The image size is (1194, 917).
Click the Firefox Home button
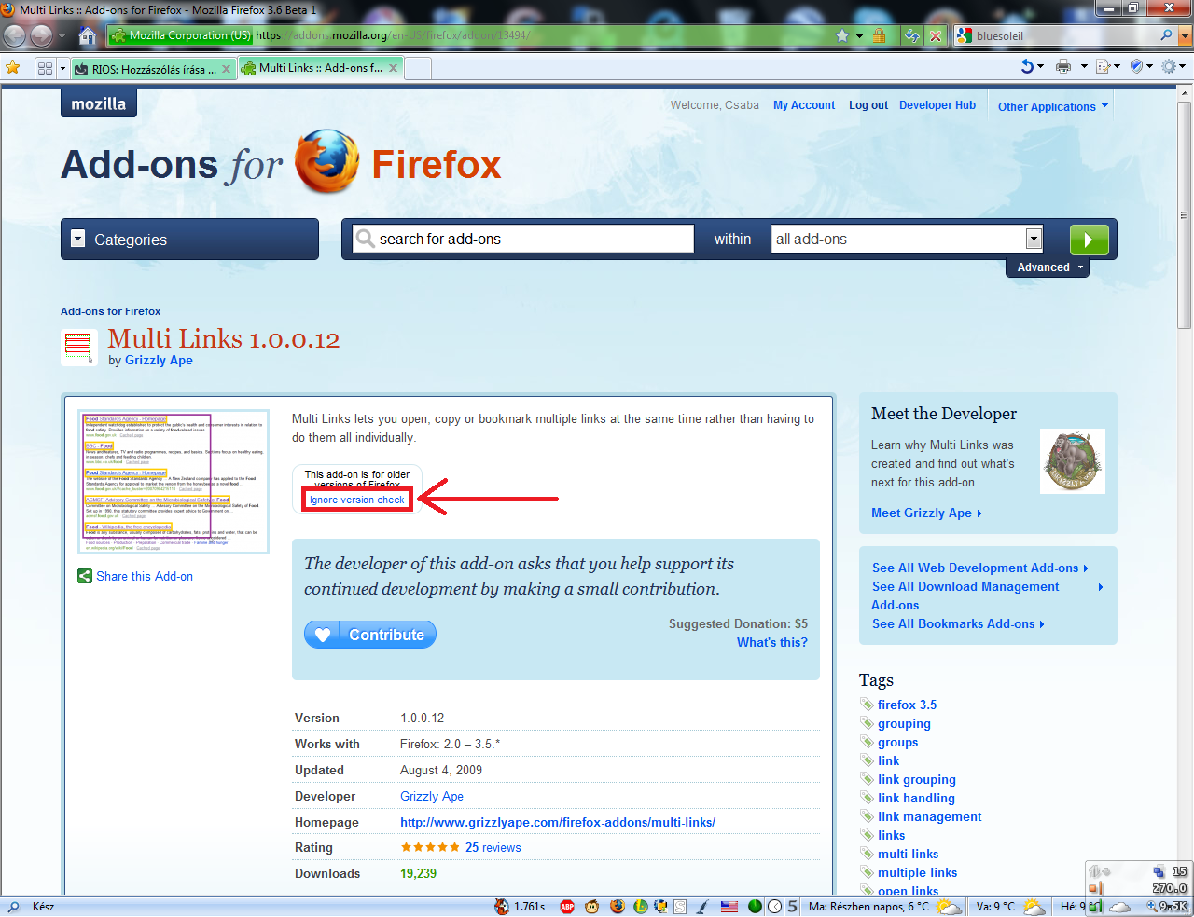tap(87, 35)
